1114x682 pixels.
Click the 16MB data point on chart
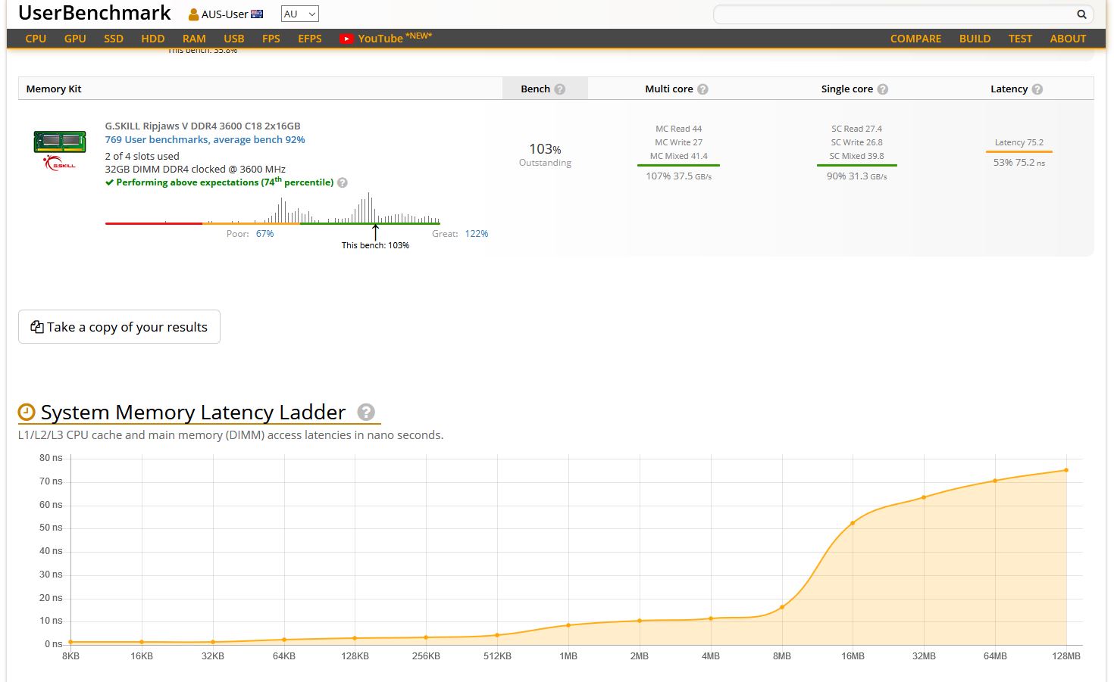tap(853, 523)
